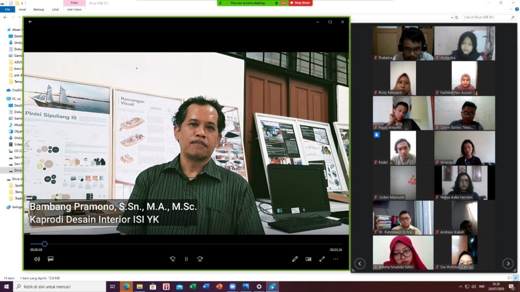This screenshot has height=292, width=520.
Task: Select Jaringan in the navigation pane
Action: tap(14, 207)
